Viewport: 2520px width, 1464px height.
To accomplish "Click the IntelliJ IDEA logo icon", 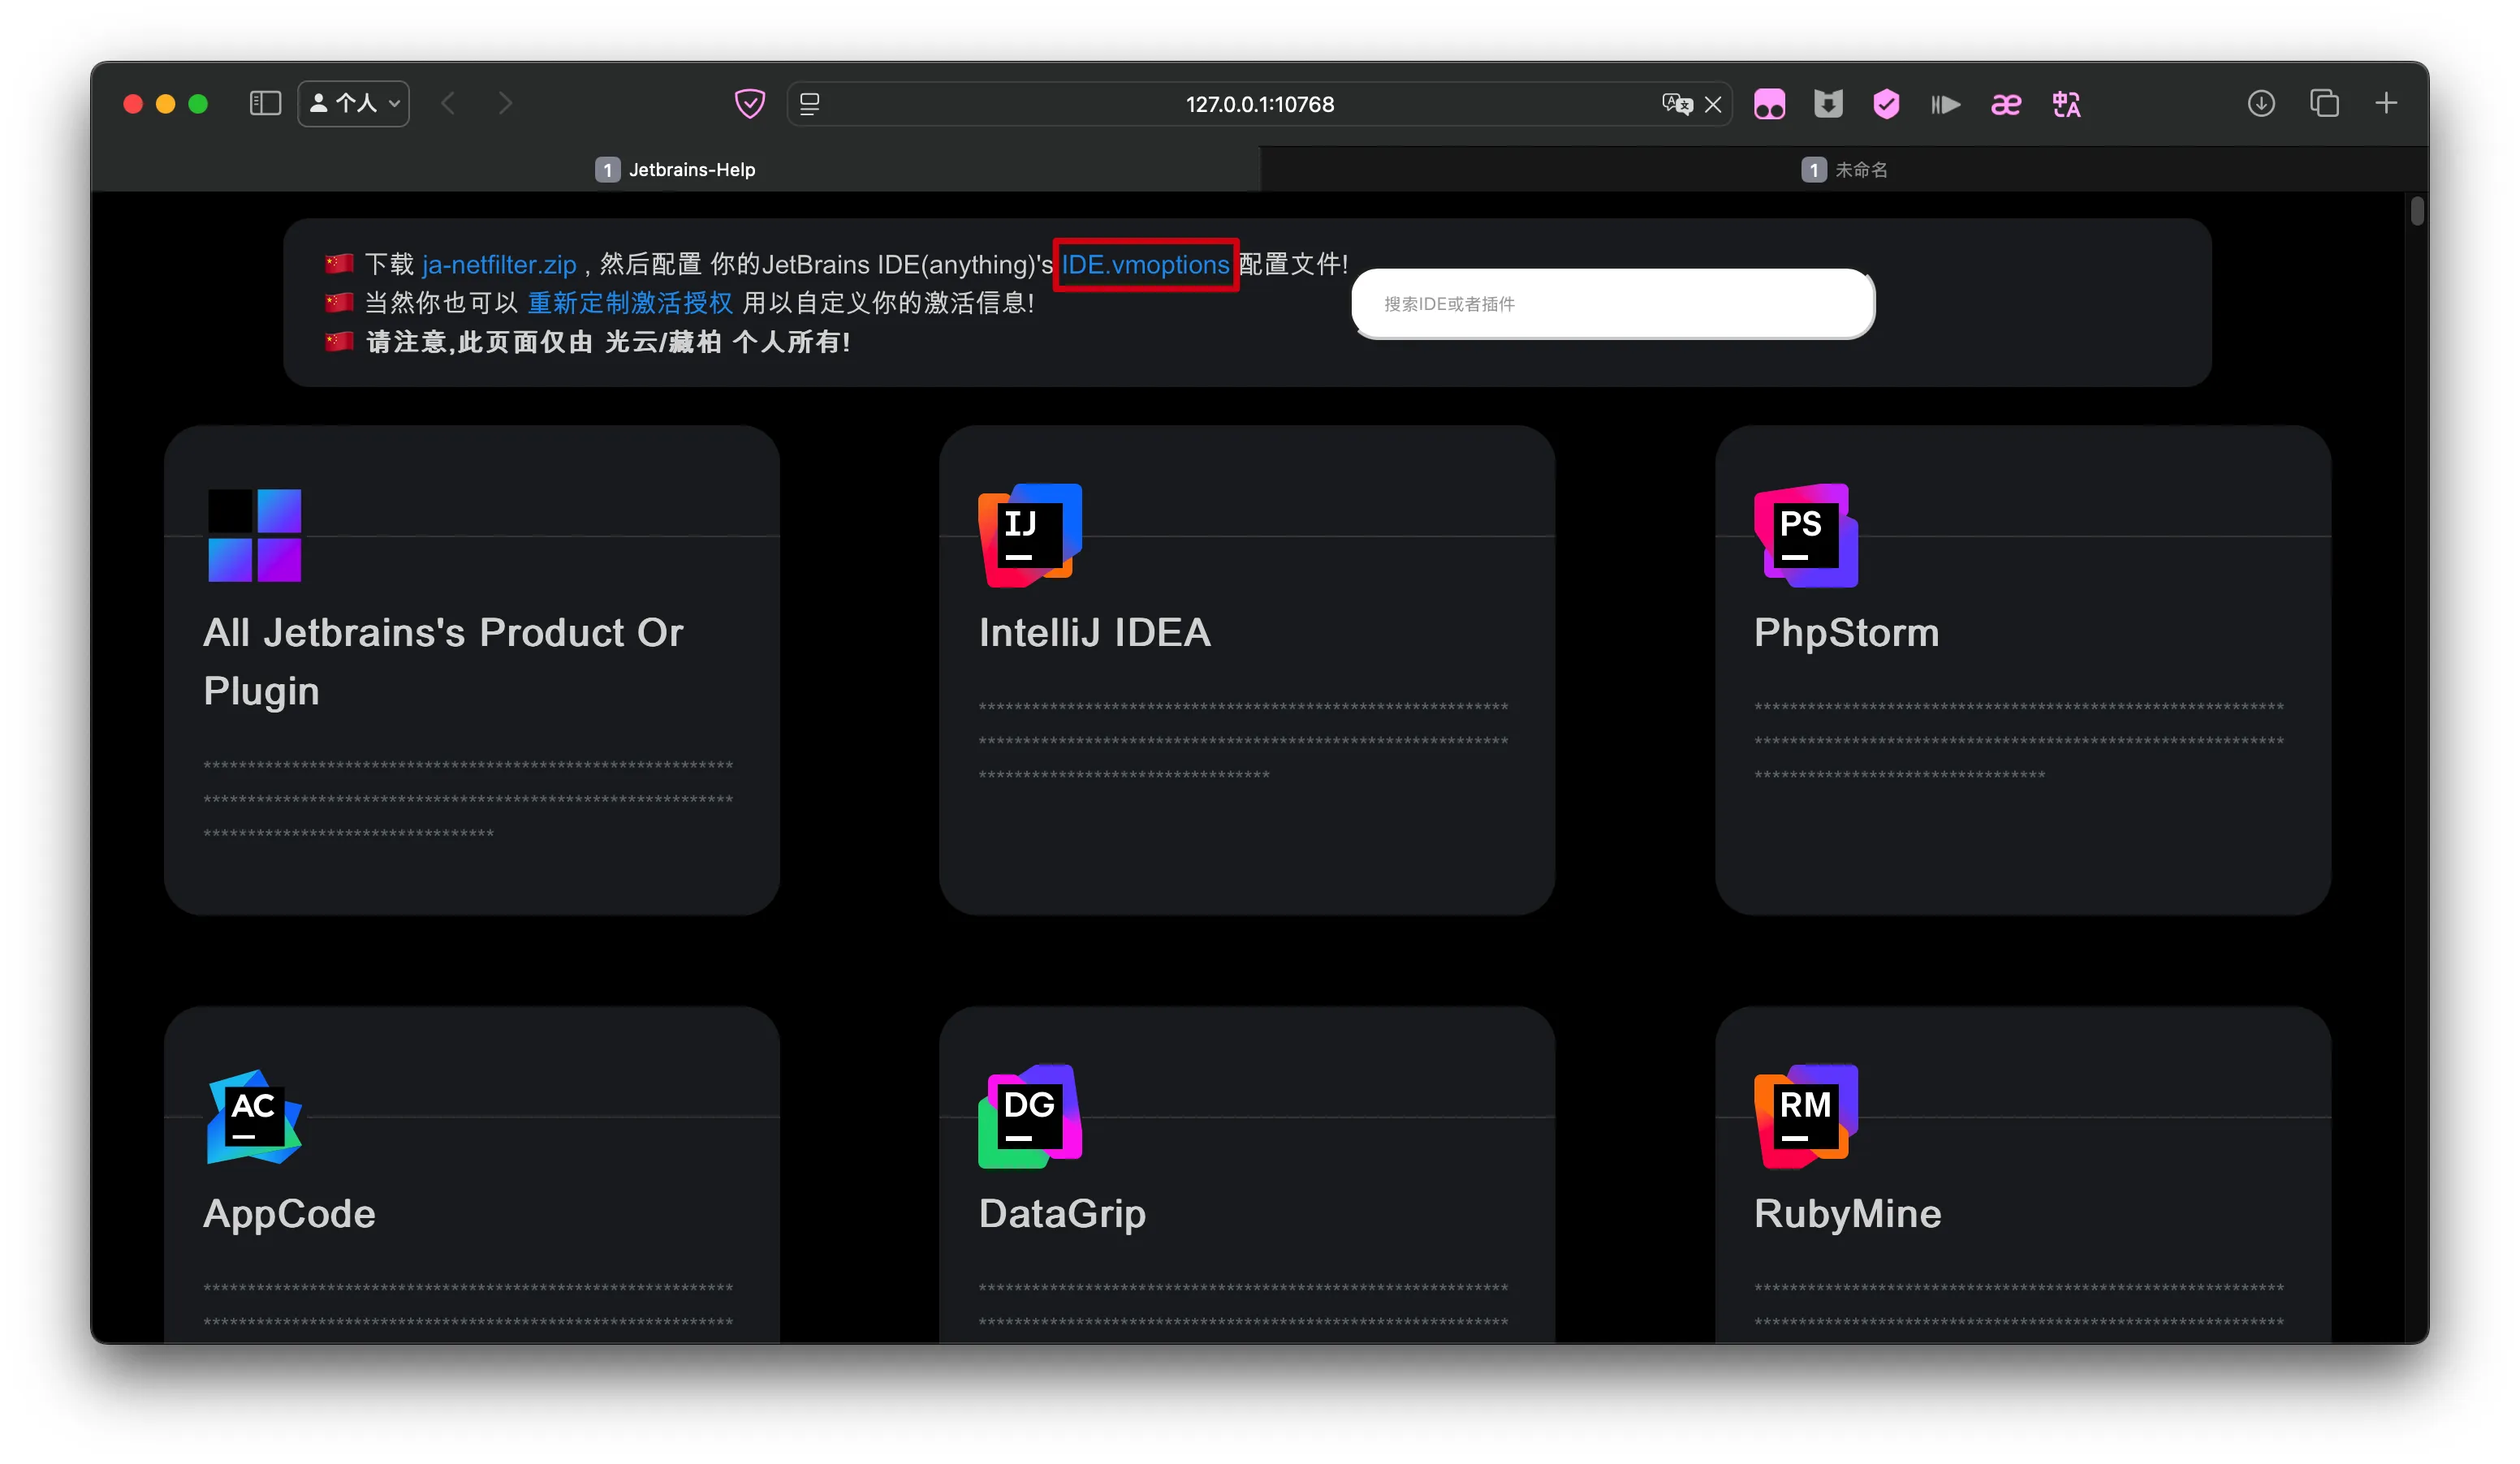I will (1029, 535).
